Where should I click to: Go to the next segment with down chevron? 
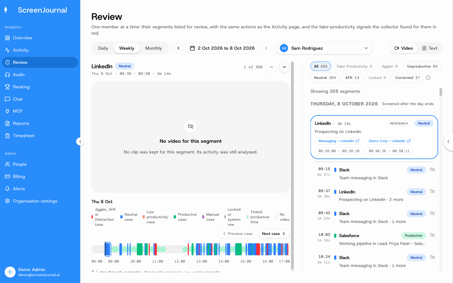284,67
